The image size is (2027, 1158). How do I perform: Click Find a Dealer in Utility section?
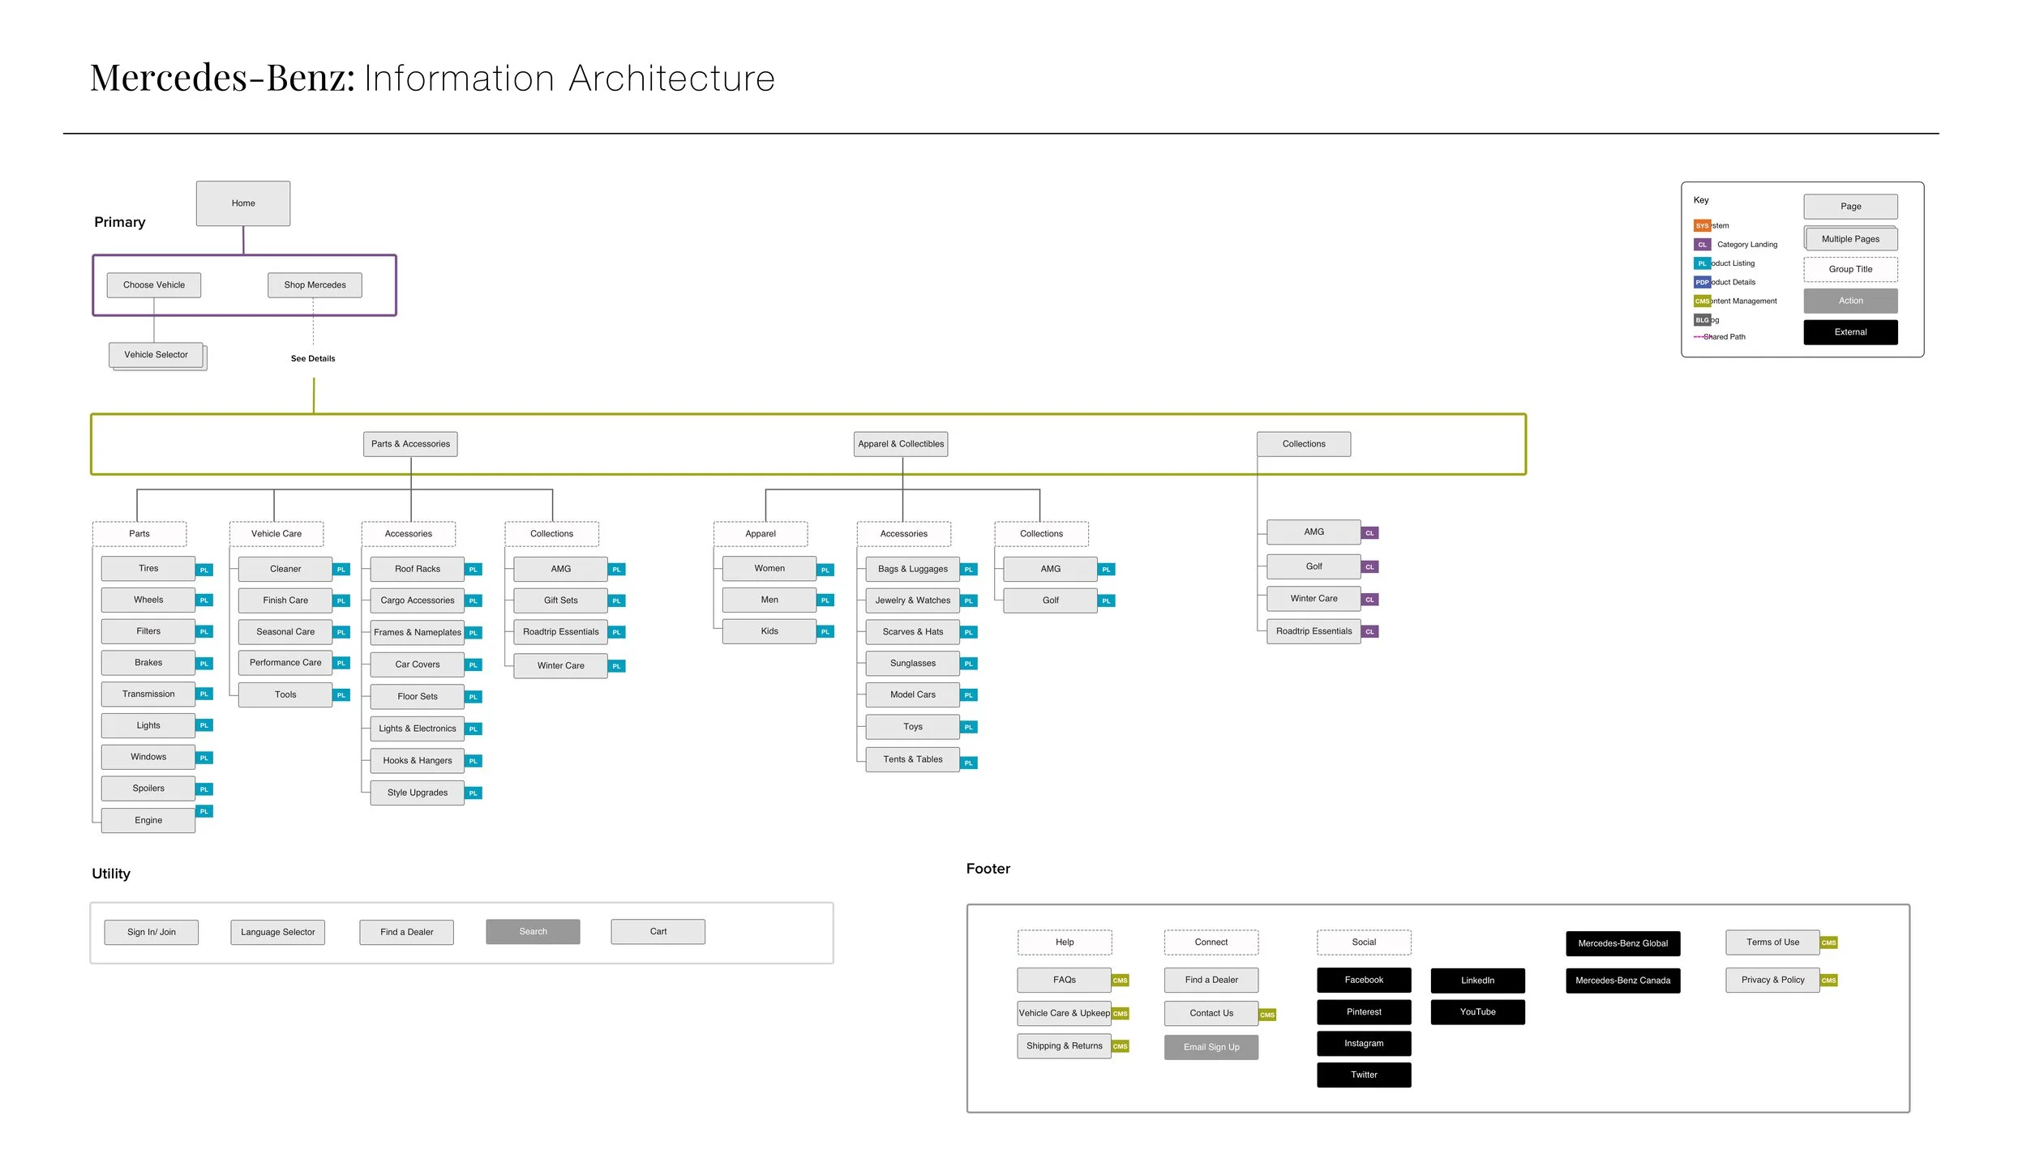pos(407,932)
